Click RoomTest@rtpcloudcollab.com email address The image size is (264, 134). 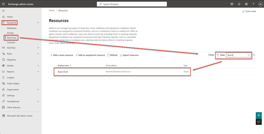(118, 72)
